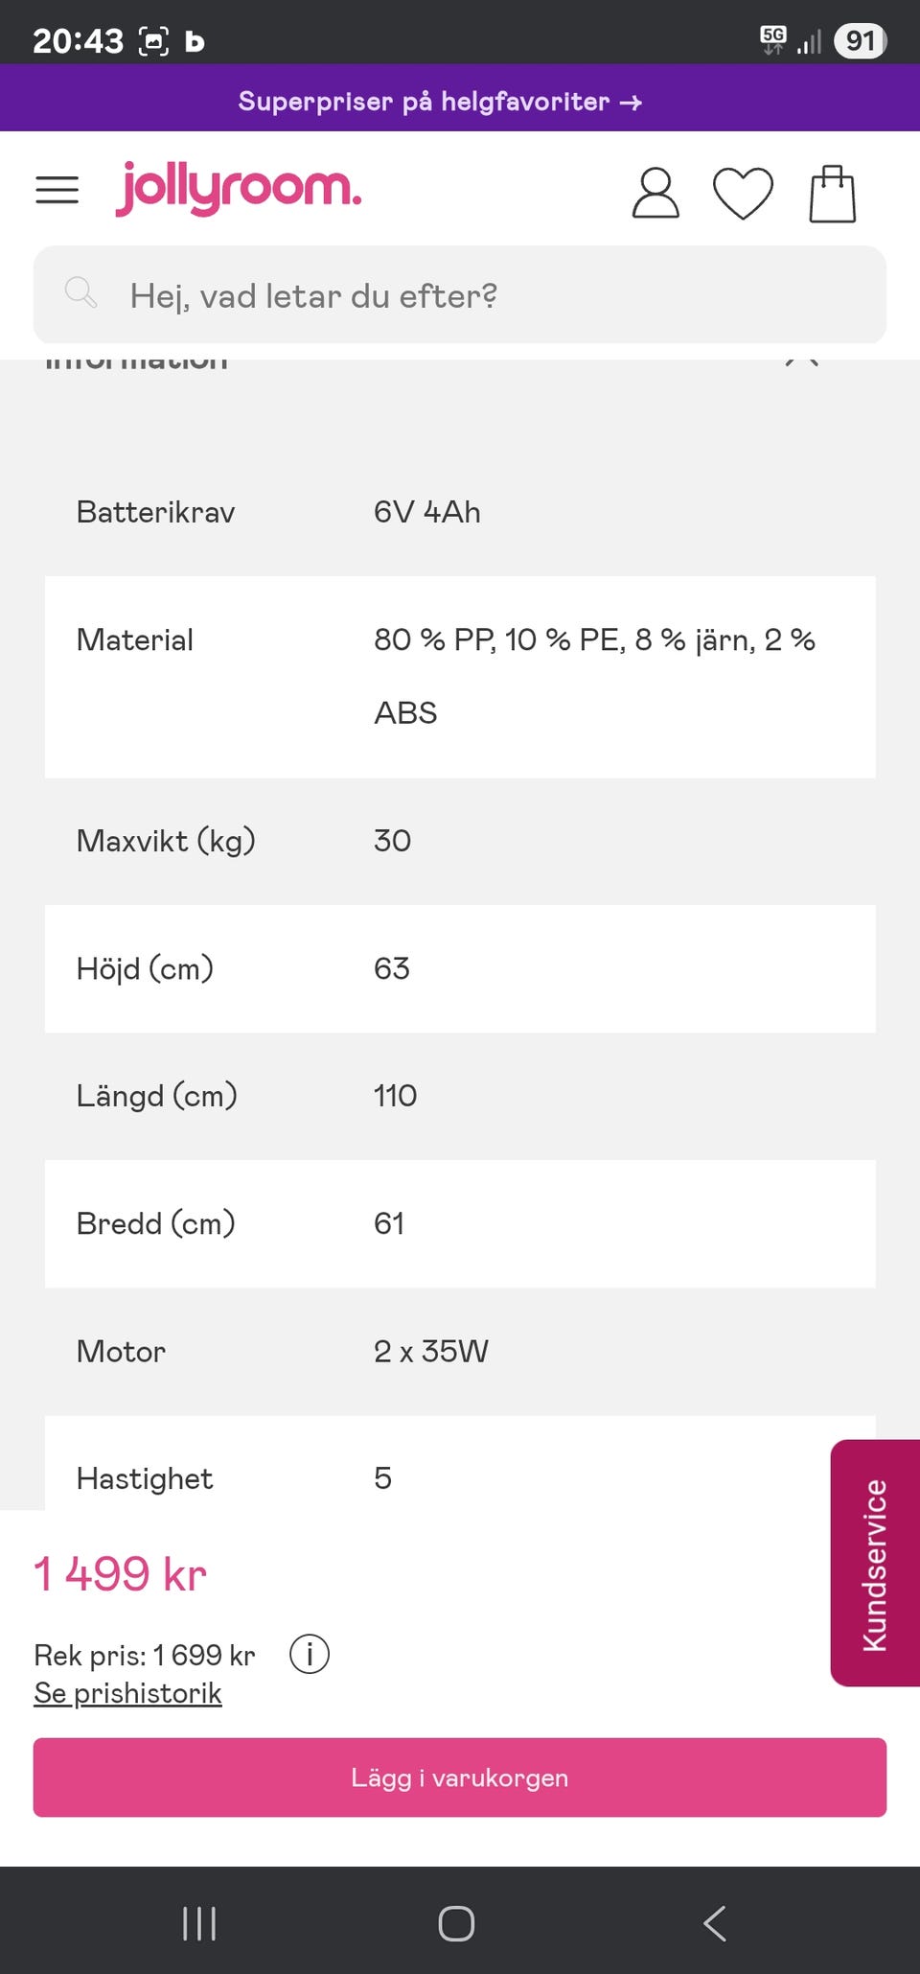Open the user account icon
The width and height of the screenshot is (920, 1974).
tap(655, 193)
